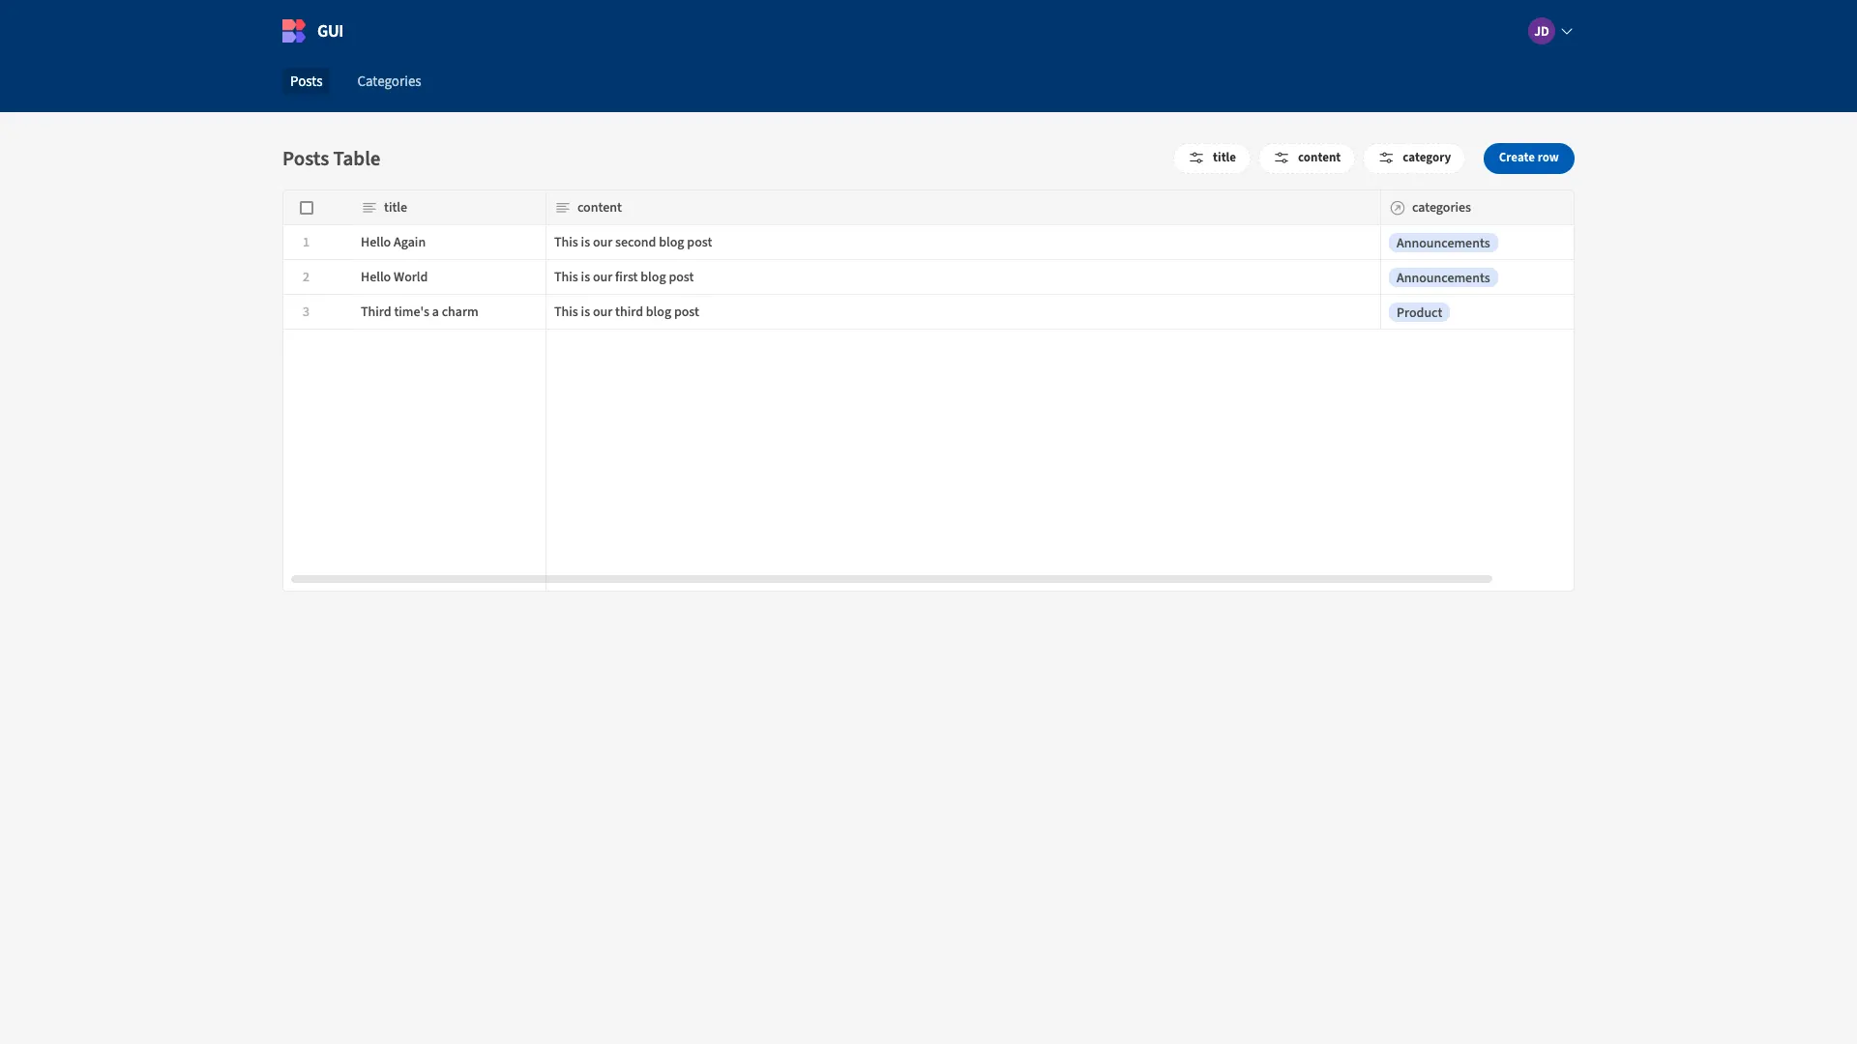Open the Product category tag
This screenshot has height=1044, width=1857.
[1419, 312]
